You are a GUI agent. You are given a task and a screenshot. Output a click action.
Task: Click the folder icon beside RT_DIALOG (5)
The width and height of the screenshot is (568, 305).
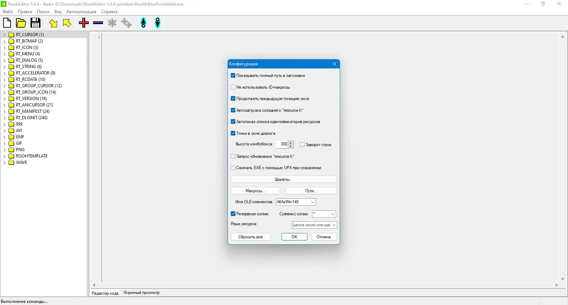11,60
